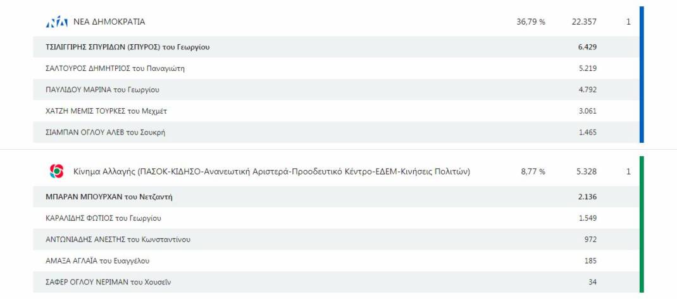Viewport: 677px width, 299px height.
Task: Select candidate ΑΝΤΩΝΙΑΔΗΣ ΑΝΕΣΤΗΣ row
Action: pos(336,240)
